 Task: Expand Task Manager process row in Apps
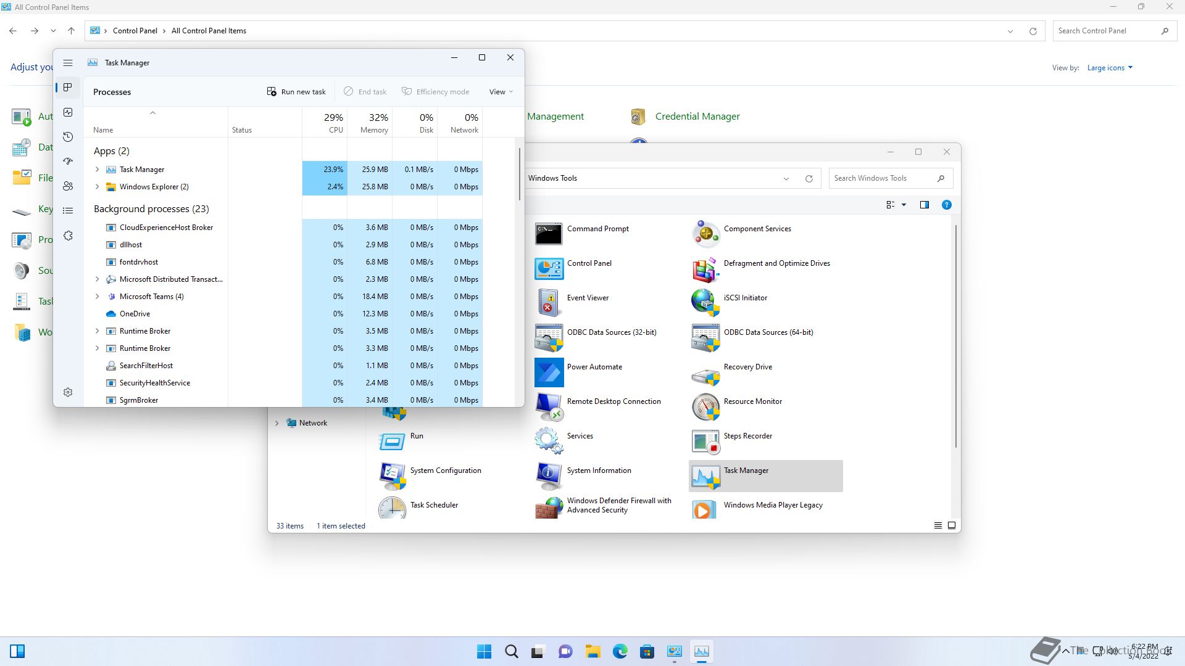click(x=97, y=169)
